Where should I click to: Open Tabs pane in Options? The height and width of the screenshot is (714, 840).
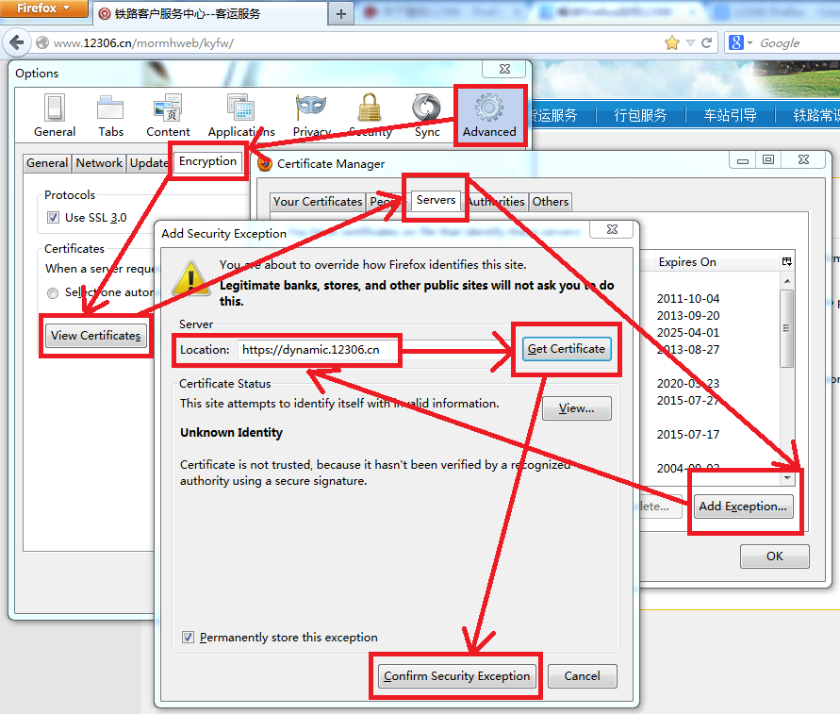[x=111, y=116]
